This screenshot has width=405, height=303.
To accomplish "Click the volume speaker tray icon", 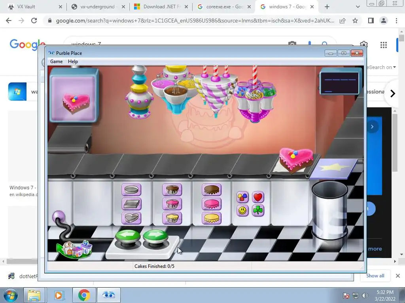I will click(x=365, y=296).
